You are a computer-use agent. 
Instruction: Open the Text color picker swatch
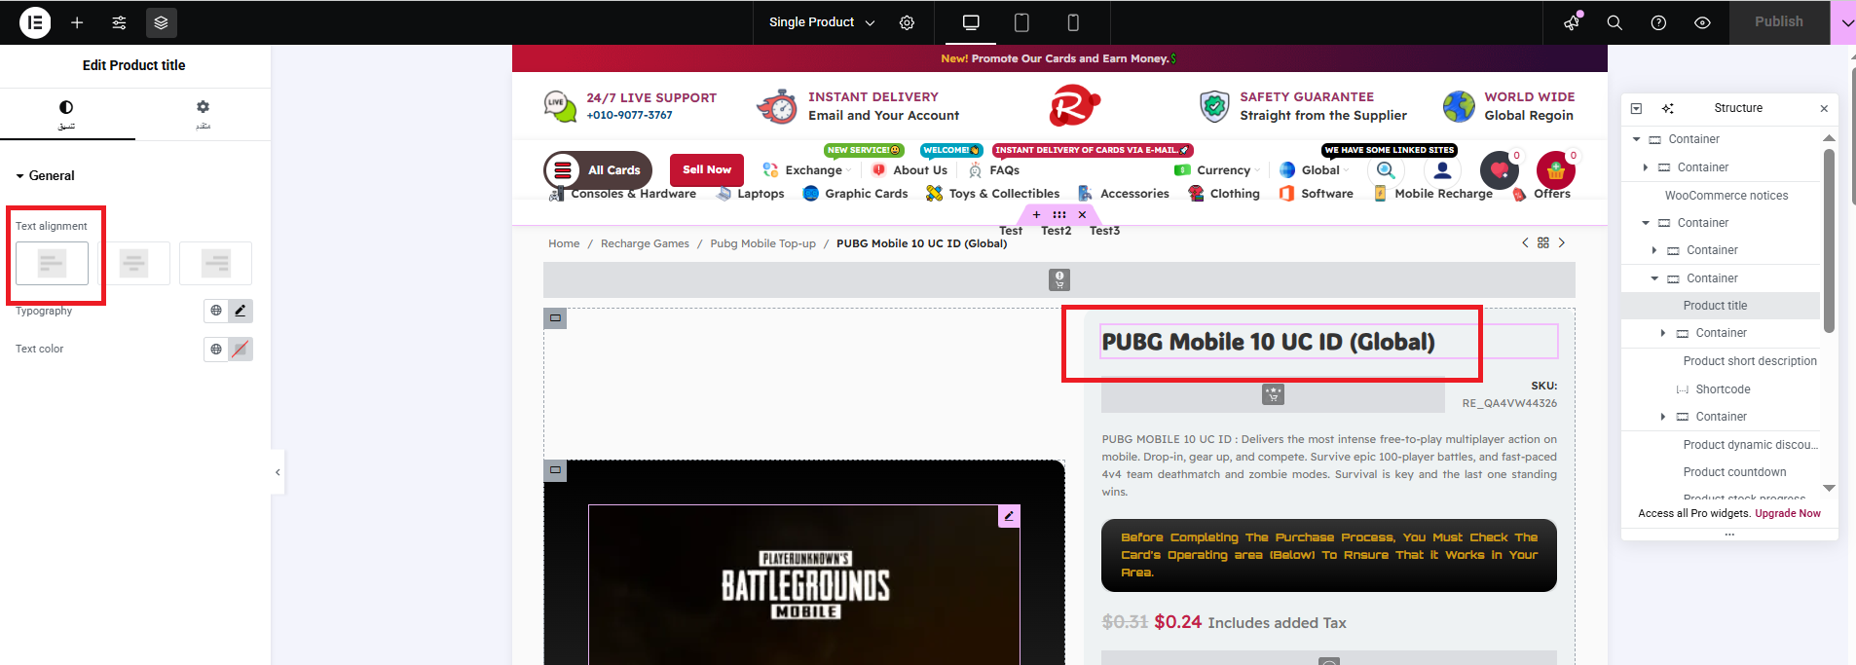(241, 349)
